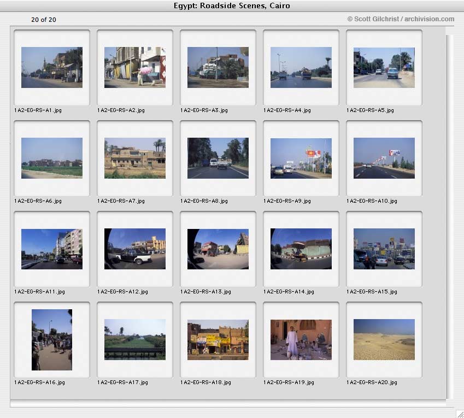Viewport: 464px width, 418px height.
Task: Click the filename label 1A2-EG-RS-A2.jpg
Action: click(x=121, y=110)
